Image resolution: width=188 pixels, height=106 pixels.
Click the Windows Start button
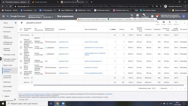3,103
